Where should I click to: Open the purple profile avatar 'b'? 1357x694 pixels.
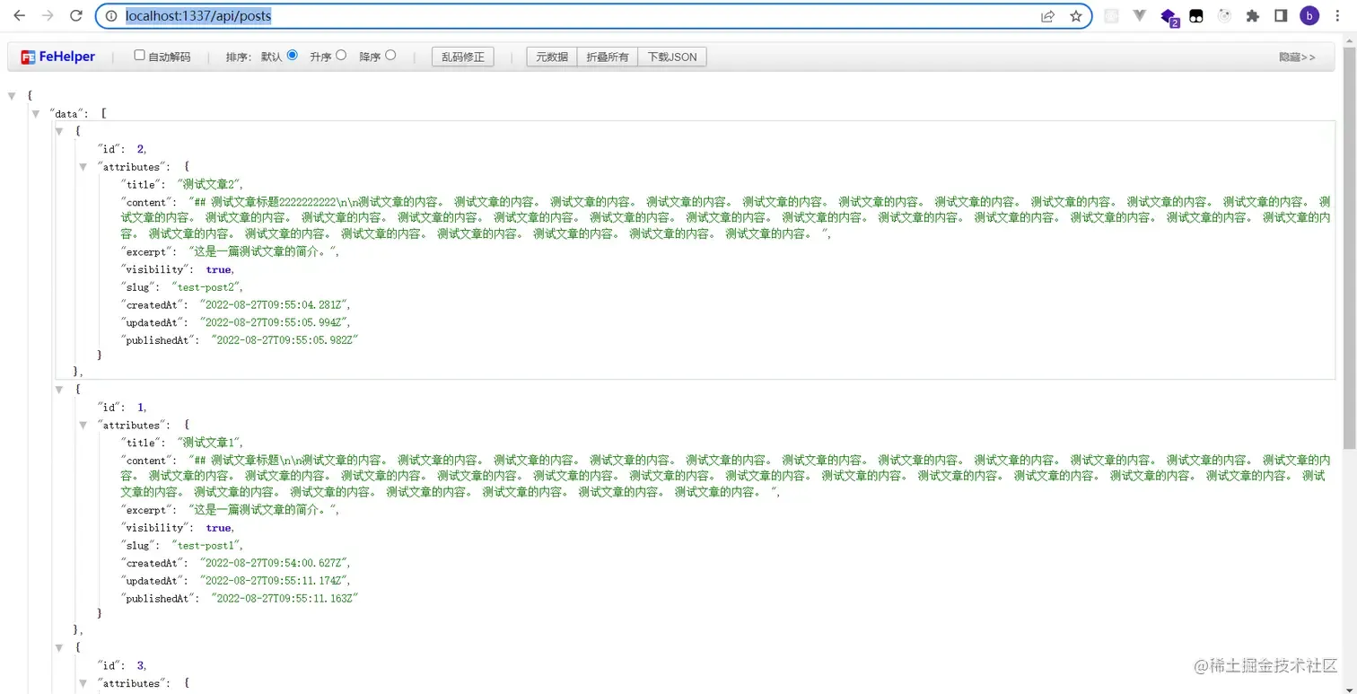click(1309, 16)
